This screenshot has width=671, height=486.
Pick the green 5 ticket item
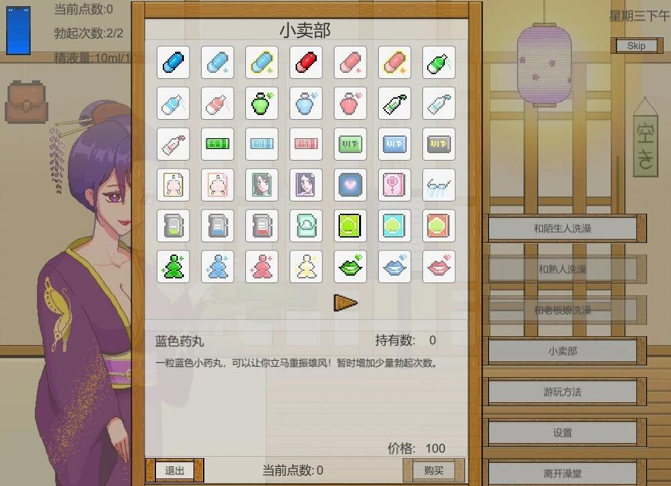pos(217,144)
